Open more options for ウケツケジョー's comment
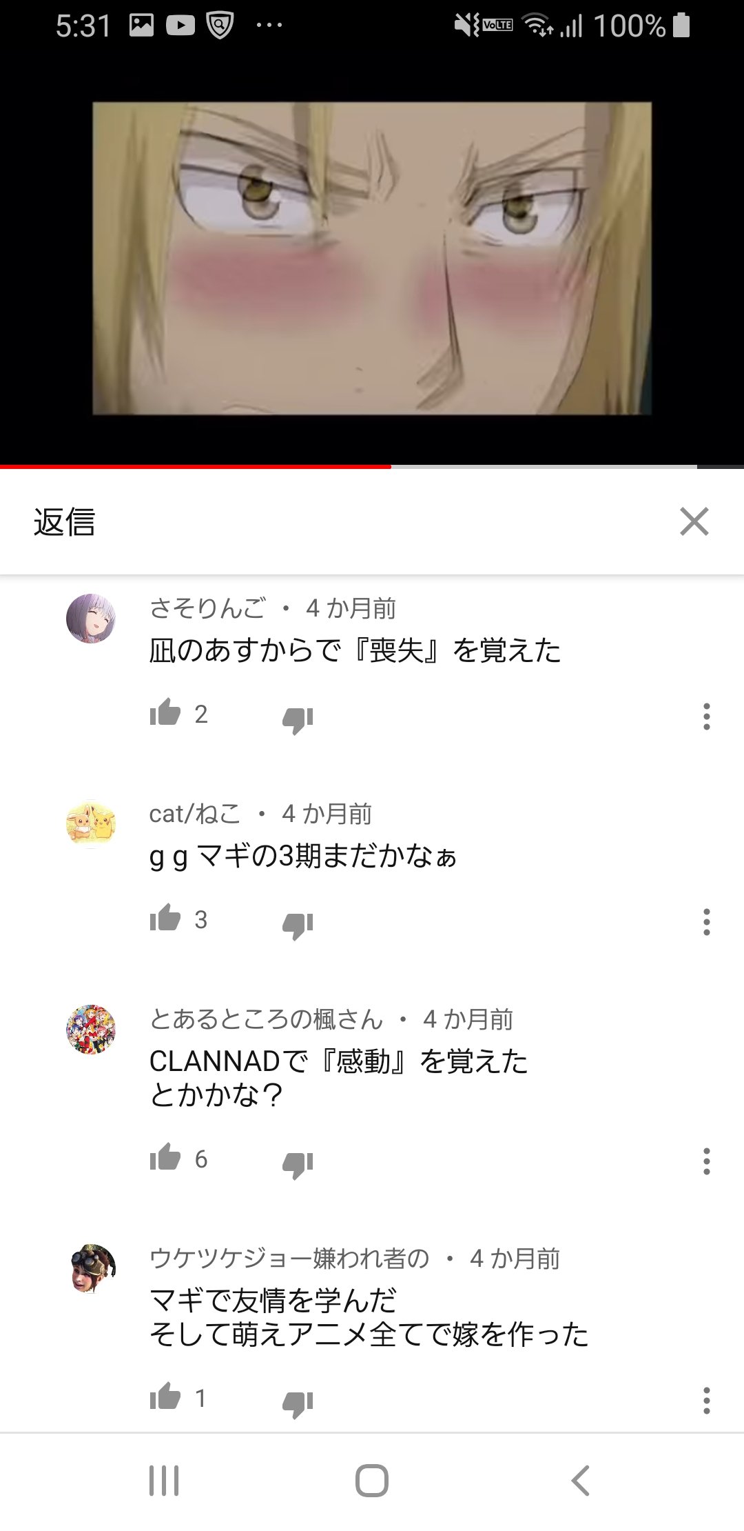Screen dimensions: 744x1531 pyautogui.click(x=706, y=1401)
